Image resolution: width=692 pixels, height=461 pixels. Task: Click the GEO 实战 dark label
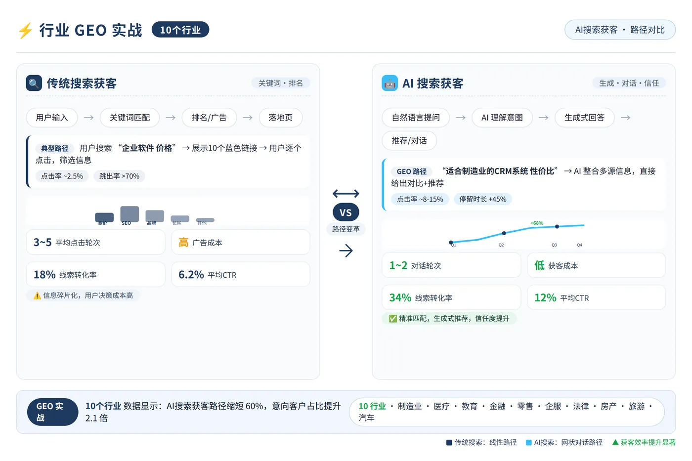coord(53,412)
